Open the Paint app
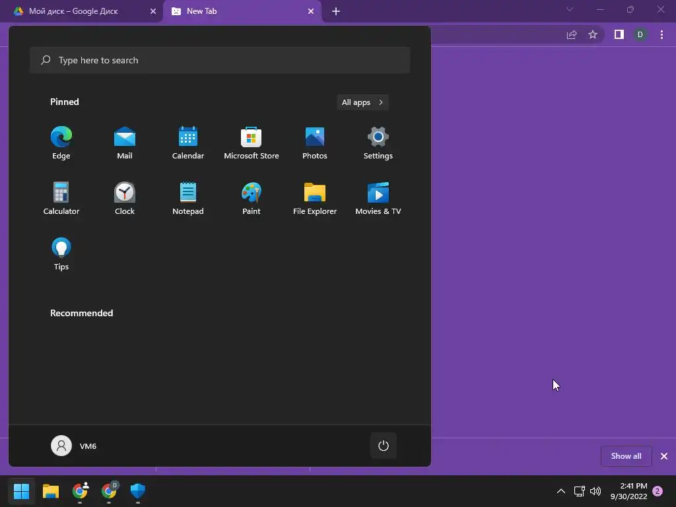This screenshot has width=676, height=507. click(252, 198)
